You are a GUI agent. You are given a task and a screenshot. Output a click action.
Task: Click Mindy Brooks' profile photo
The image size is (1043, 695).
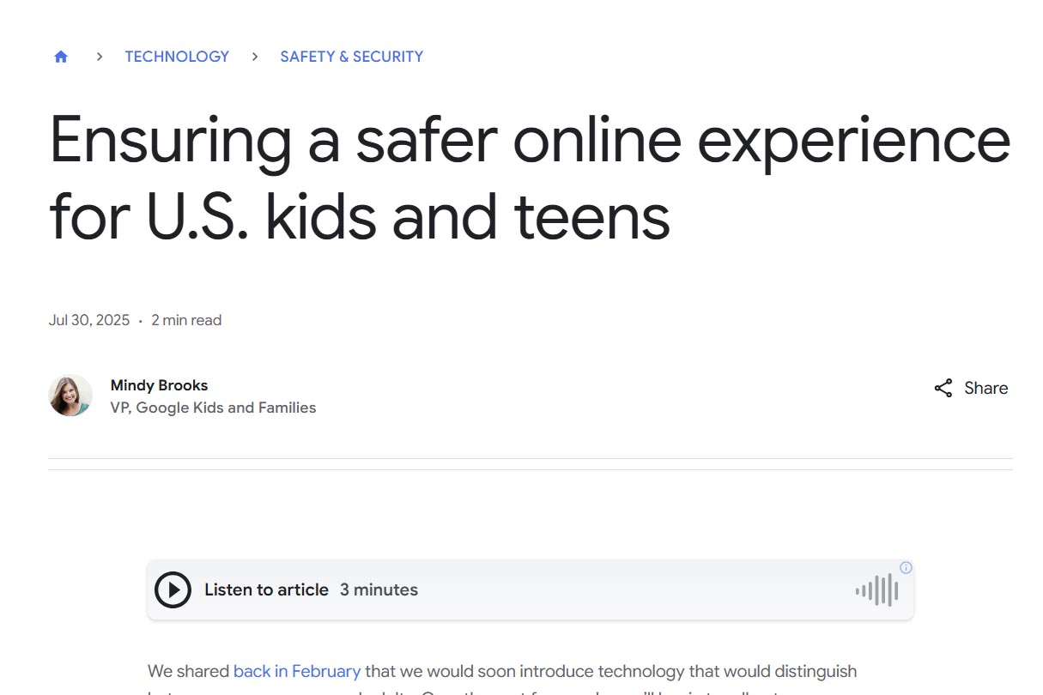[x=70, y=395]
